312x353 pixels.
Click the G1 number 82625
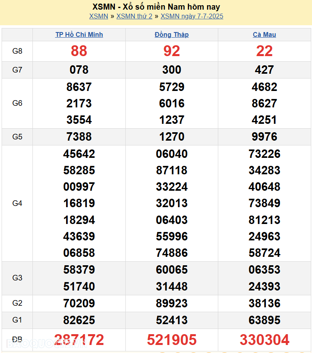[79, 320]
